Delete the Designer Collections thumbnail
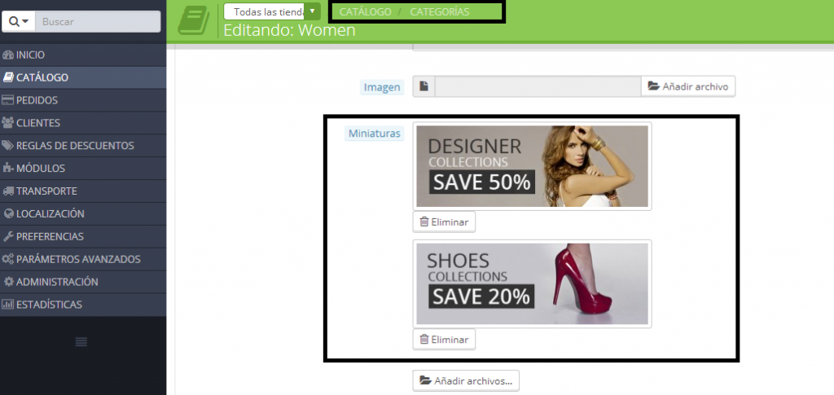Image resolution: width=834 pixels, height=395 pixels. point(444,222)
